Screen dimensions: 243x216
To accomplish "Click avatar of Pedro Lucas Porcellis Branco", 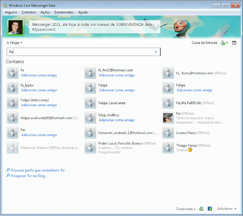I will 90,148.
